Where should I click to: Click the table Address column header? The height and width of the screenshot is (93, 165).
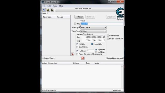tap(76, 63)
